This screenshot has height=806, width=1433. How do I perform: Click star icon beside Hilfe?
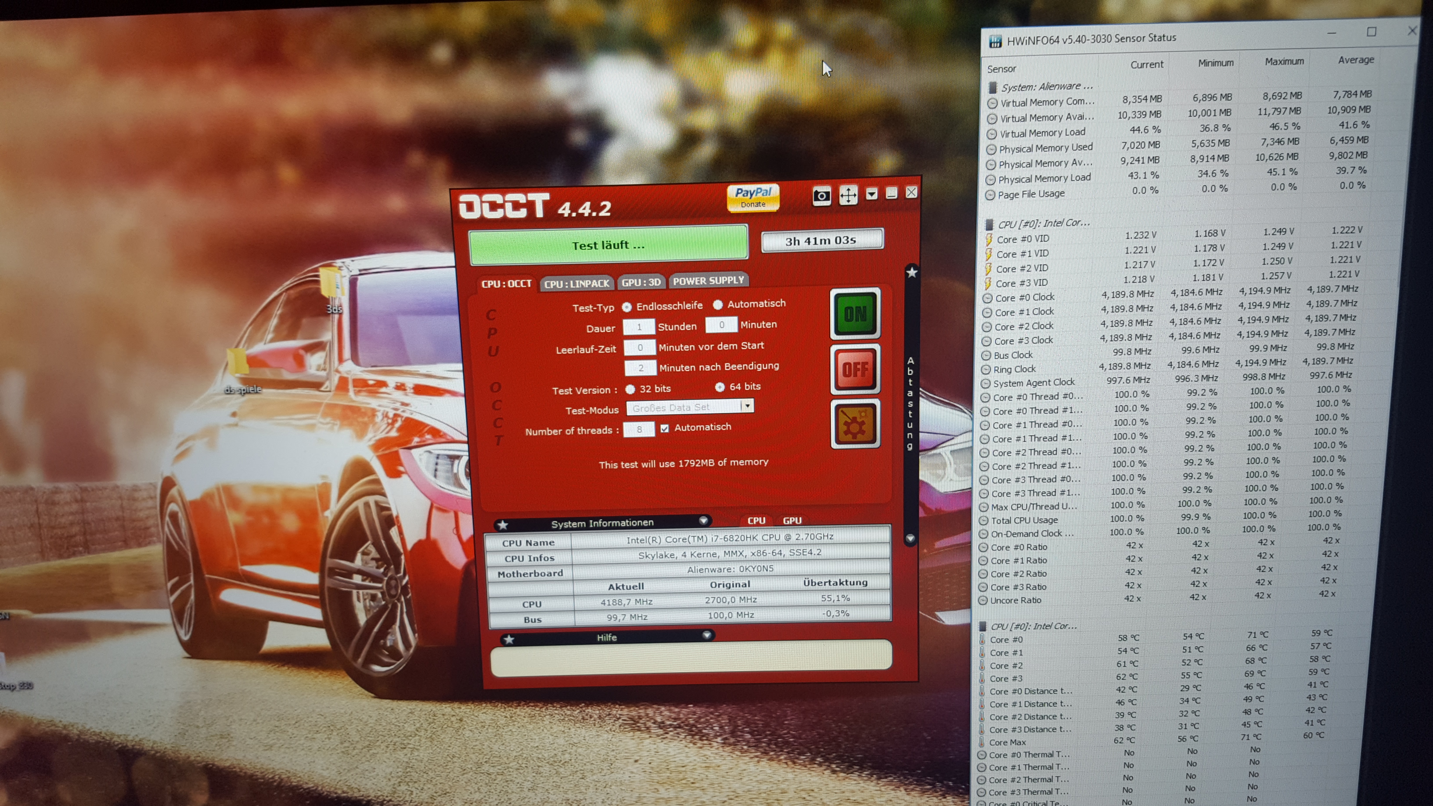pyautogui.click(x=508, y=639)
